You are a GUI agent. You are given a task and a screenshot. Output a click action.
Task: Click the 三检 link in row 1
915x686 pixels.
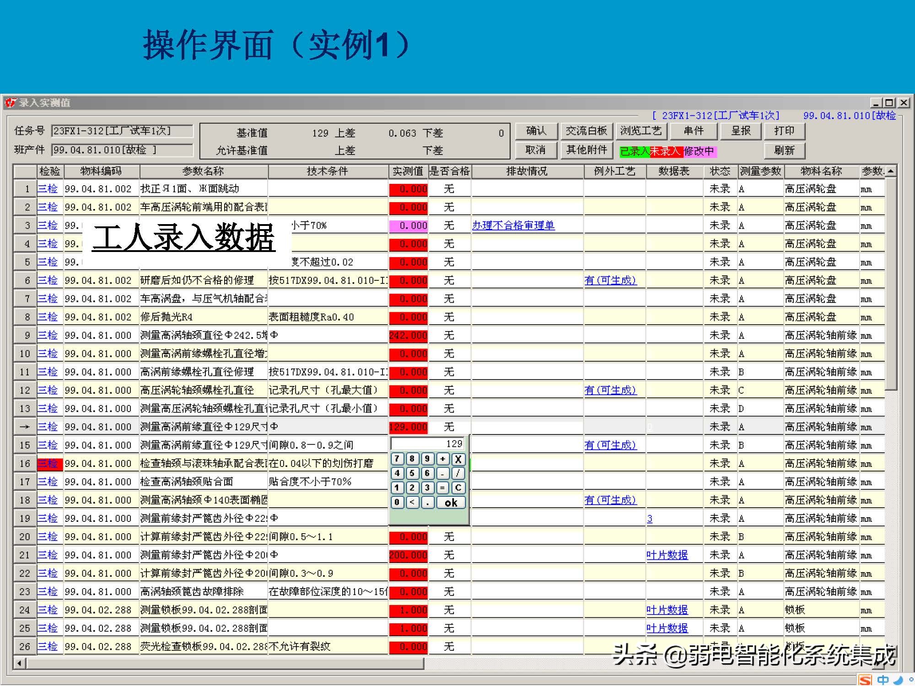pyautogui.click(x=48, y=189)
